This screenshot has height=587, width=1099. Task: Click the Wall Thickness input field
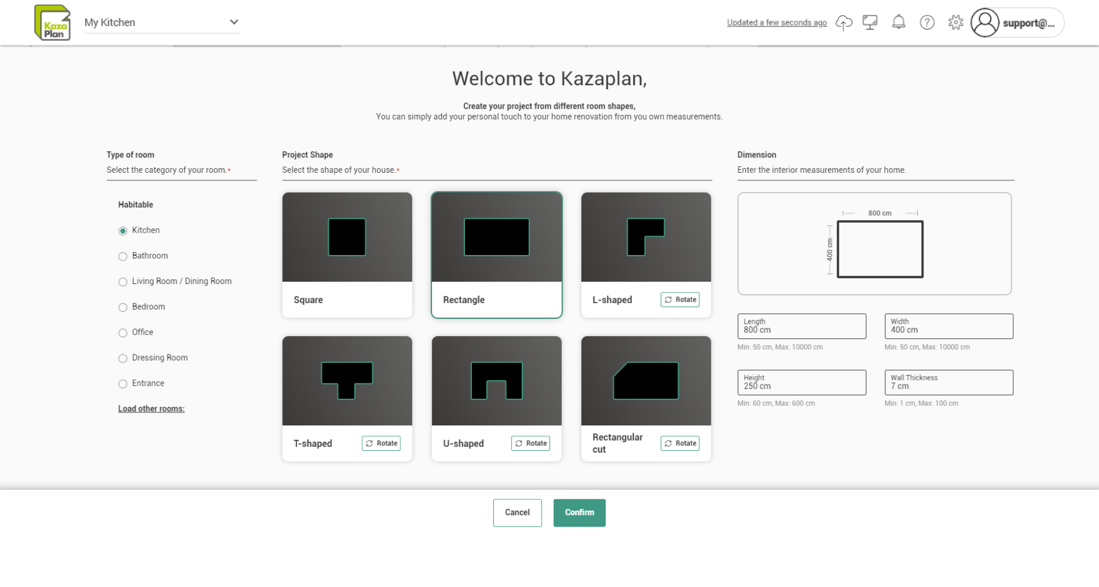pos(949,382)
